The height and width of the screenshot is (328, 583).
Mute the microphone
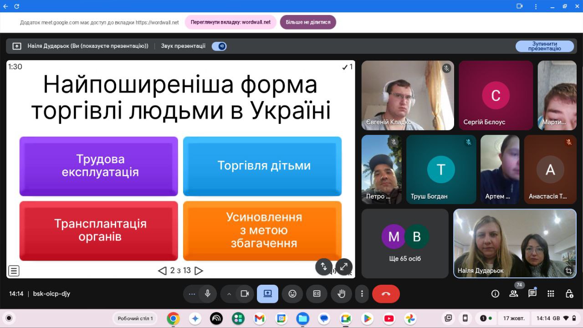(208, 294)
